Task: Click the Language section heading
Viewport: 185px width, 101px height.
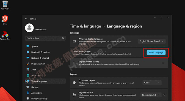Action: pos(74,33)
